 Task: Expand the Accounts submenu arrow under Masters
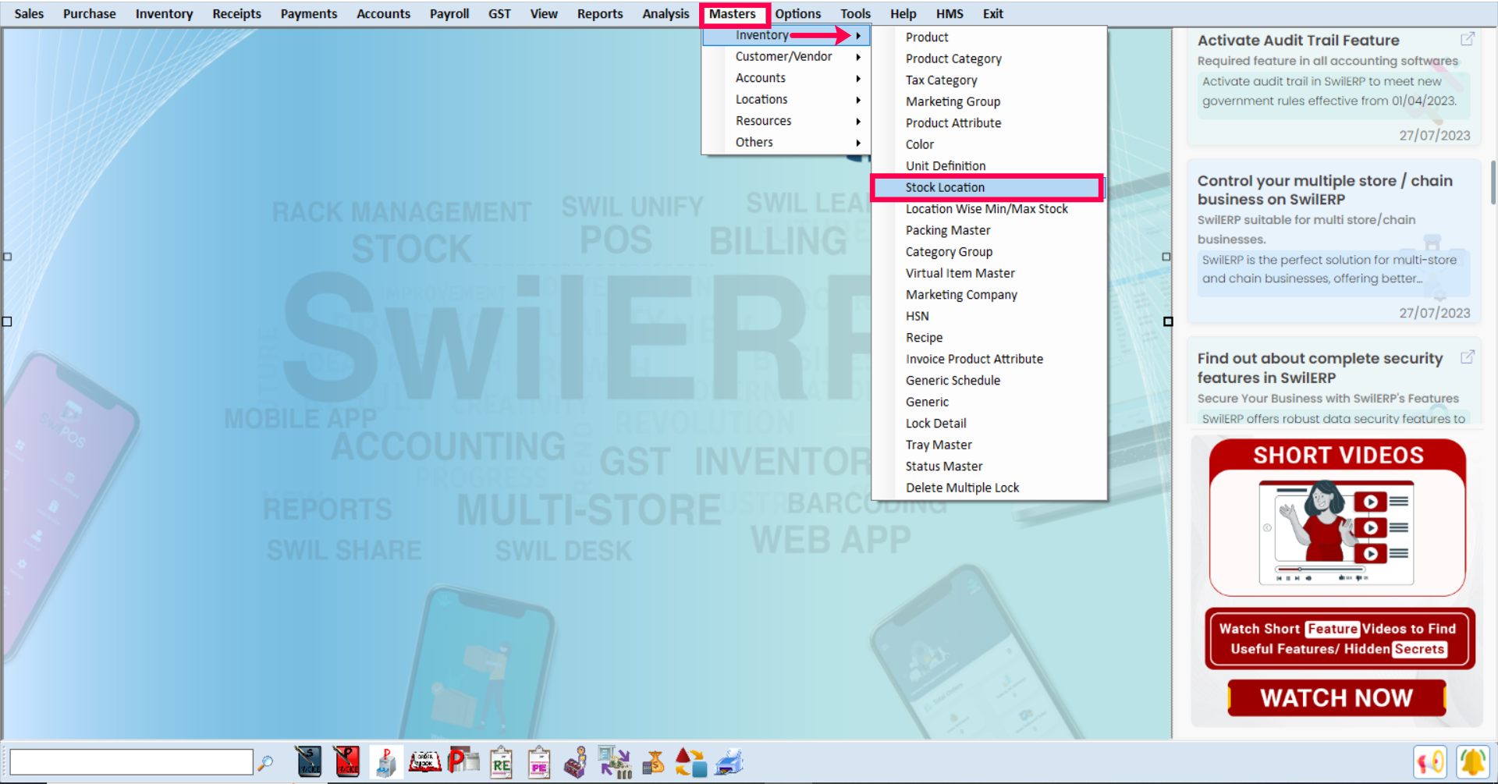click(858, 79)
